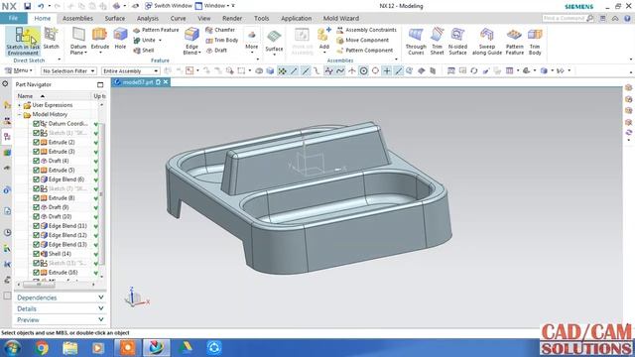This screenshot has width=635, height=357.
Task: Open the Surface gallery
Action: 274,43
